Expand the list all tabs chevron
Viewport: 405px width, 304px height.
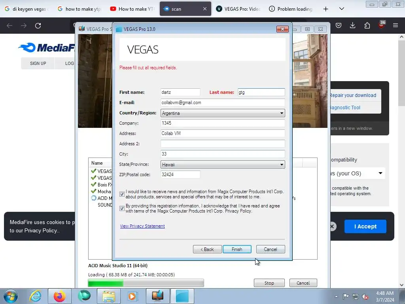coord(341,9)
